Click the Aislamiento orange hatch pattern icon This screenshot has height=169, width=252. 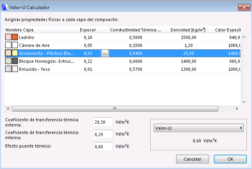pyautogui.click(x=8, y=53)
